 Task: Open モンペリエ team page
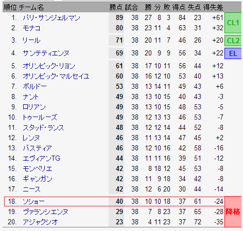coord(38,169)
